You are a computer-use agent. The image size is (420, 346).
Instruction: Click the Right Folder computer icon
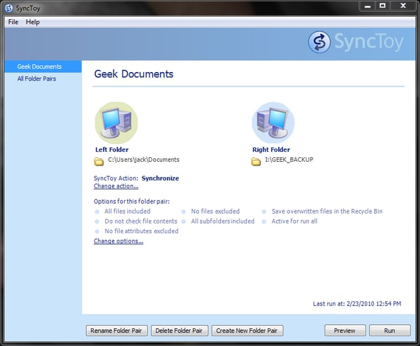pos(273,123)
